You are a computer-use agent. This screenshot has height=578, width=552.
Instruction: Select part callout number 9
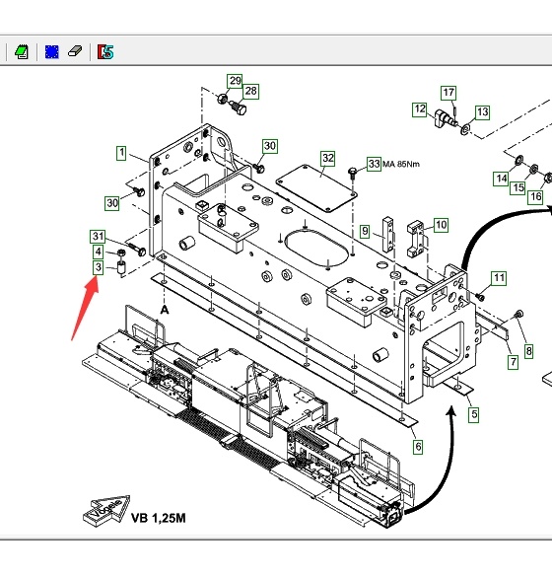365,232
